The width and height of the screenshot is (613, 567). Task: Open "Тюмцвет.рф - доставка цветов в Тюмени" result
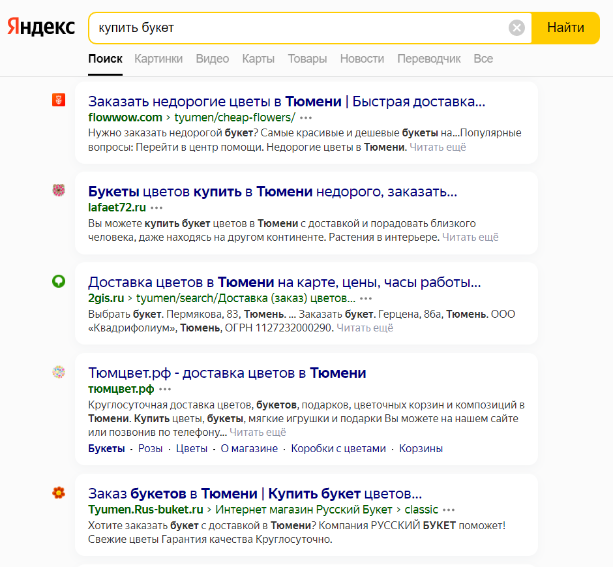227,373
